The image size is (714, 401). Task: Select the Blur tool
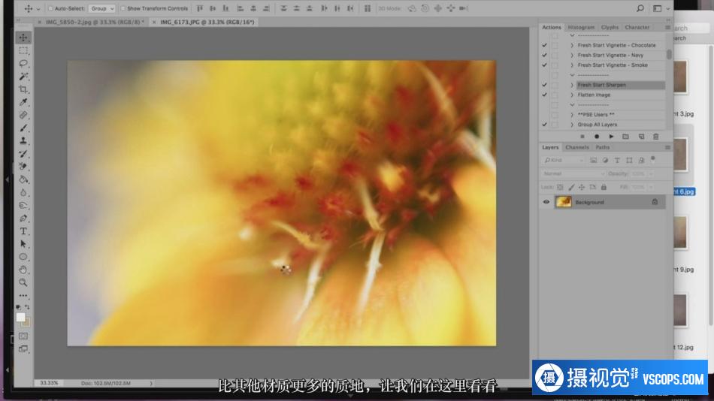(x=23, y=192)
